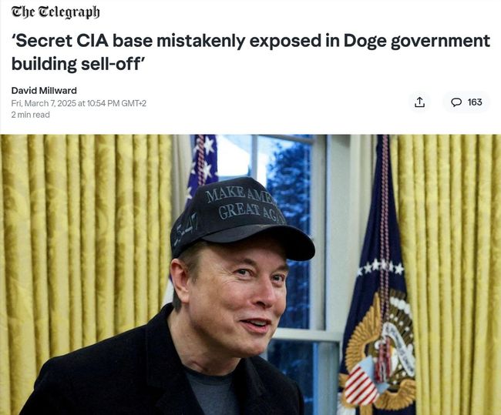The height and width of the screenshot is (415, 501).
Task: Open the 163 comments count
Action: [x=474, y=102]
